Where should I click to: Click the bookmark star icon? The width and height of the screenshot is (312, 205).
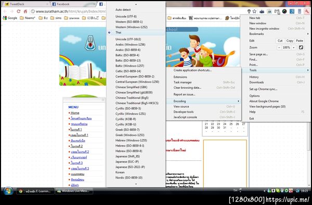tap(254, 11)
